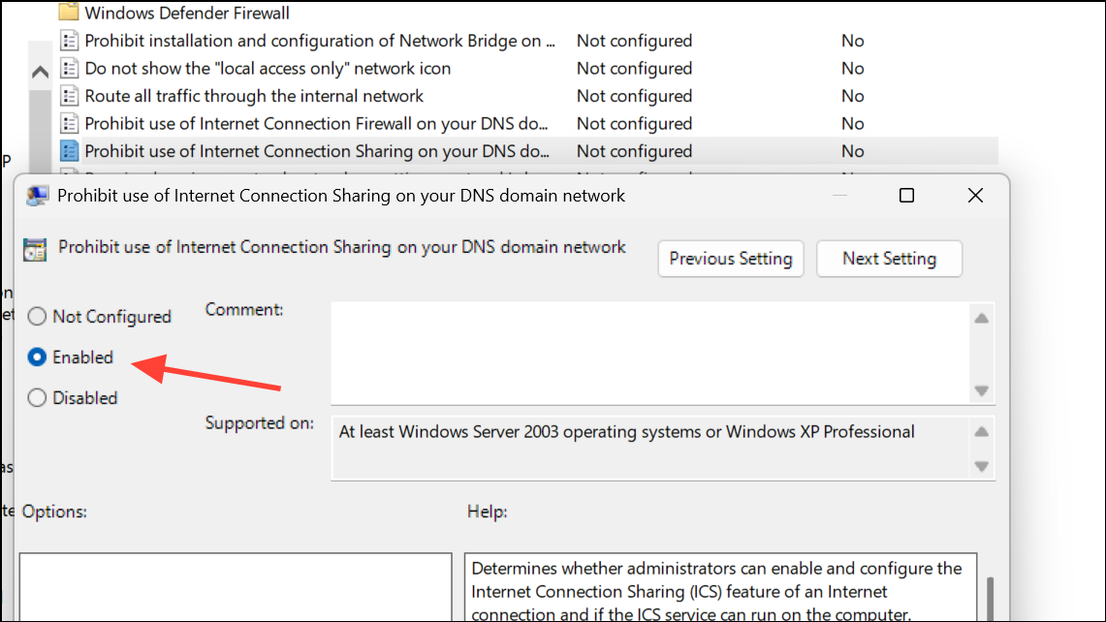This screenshot has width=1106, height=622.
Task: Click the Internet Connection Firewall policy icon
Action: pos(69,124)
